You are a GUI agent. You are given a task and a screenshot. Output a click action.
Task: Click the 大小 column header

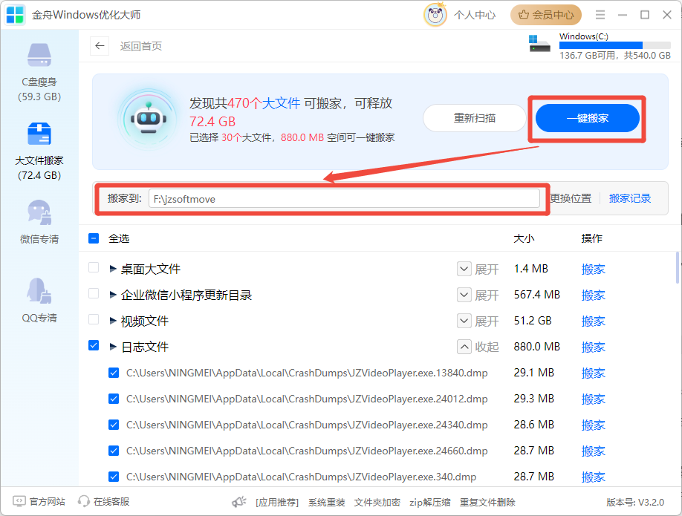524,238
